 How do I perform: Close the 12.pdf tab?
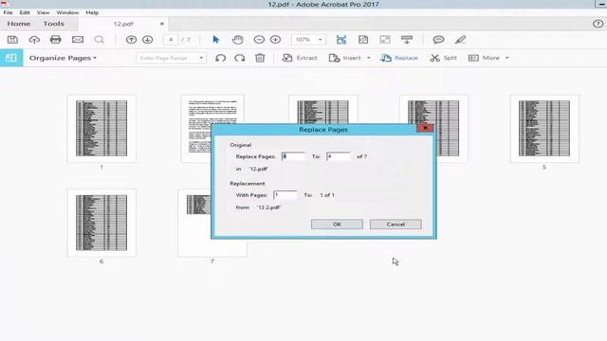[x=162, y=24]
